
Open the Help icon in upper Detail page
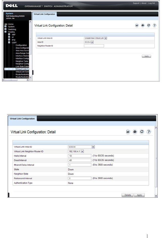[x=154, y=25]
